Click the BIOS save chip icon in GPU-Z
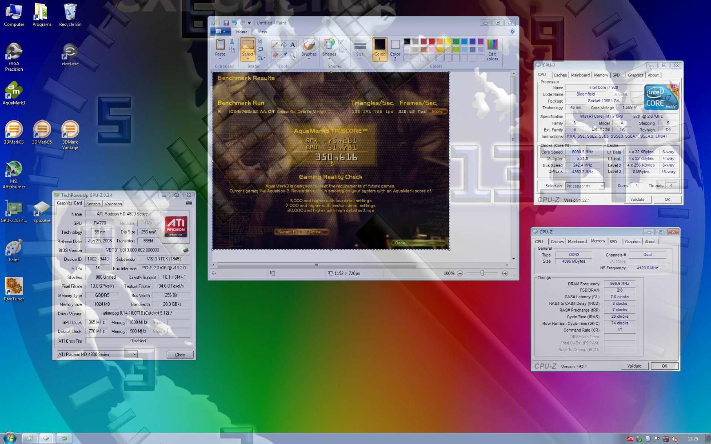 (x=186, y=250)
